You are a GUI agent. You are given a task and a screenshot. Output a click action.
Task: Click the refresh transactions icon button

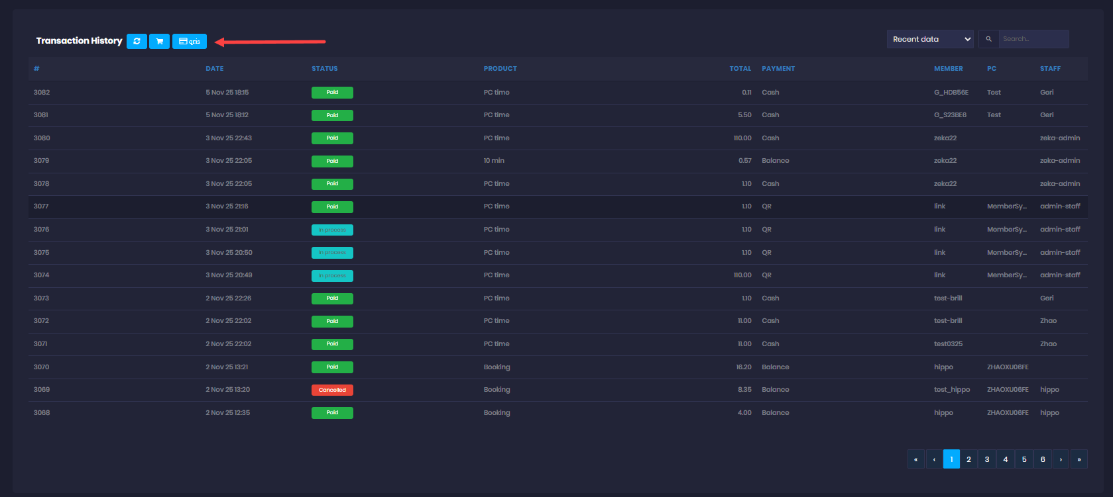pyautogui.click(x=137, y=41)
